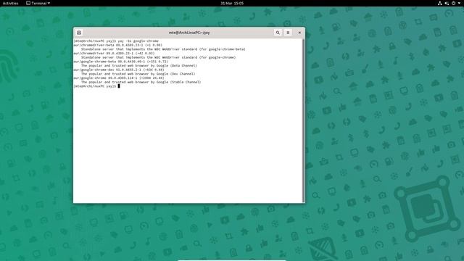Open the Terminal app menu in top bar

coord(38,3)
